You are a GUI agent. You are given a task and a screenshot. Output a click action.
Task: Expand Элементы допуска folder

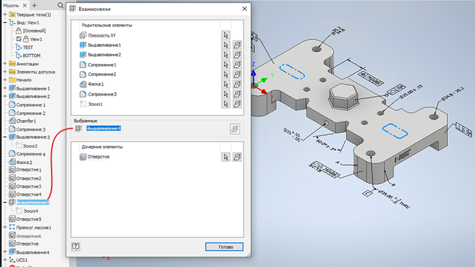click(5, 72)
